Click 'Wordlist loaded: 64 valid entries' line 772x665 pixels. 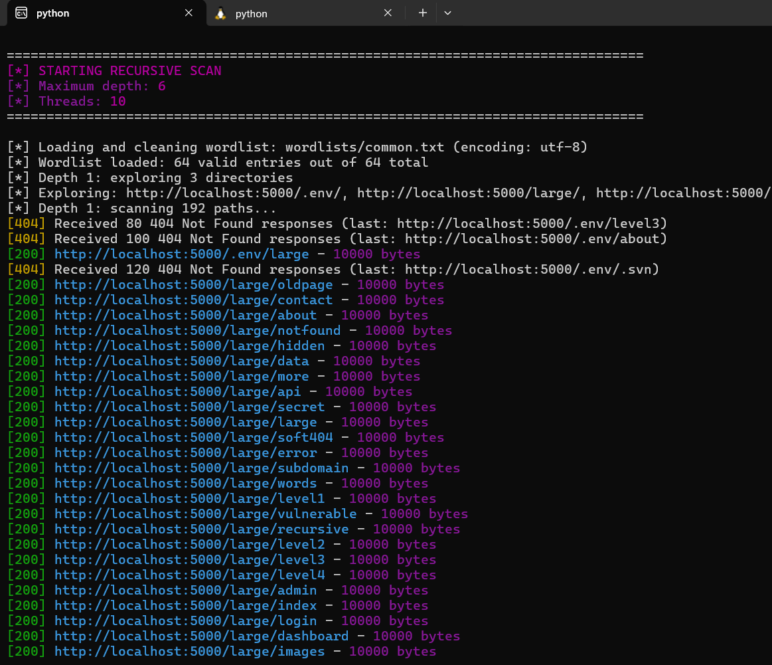(x=218, y=163)
